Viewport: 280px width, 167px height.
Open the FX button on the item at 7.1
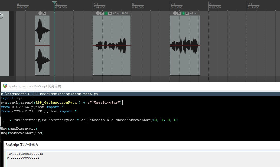[187, 13]
